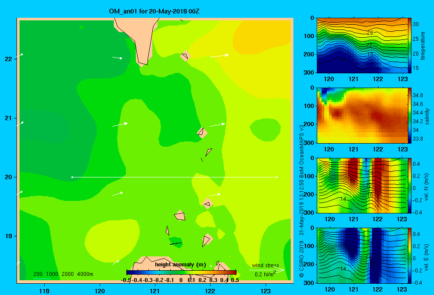Click longitude label '121' on main map

[155, 291]
